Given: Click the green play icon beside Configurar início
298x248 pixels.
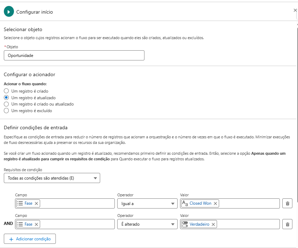Looking at the screenshot, I should pos(9,12).
